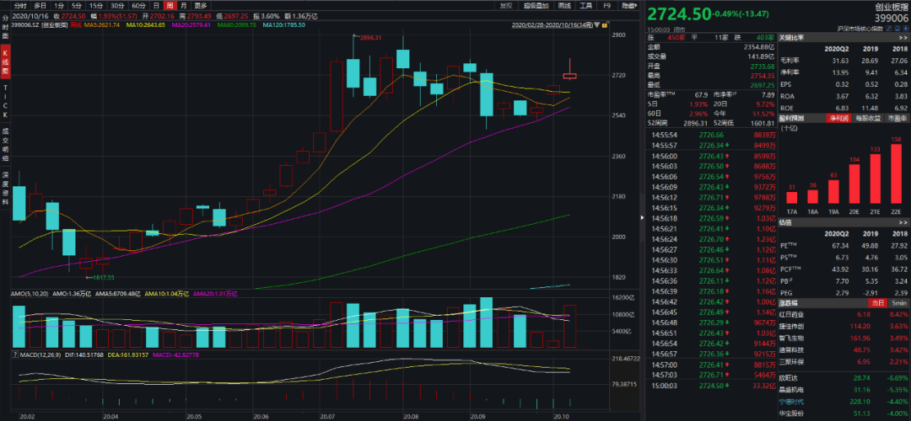This screenshot has height=421, width=911.
Task: Click the 隐藏 hide panel button
Action: coord(629,5)
